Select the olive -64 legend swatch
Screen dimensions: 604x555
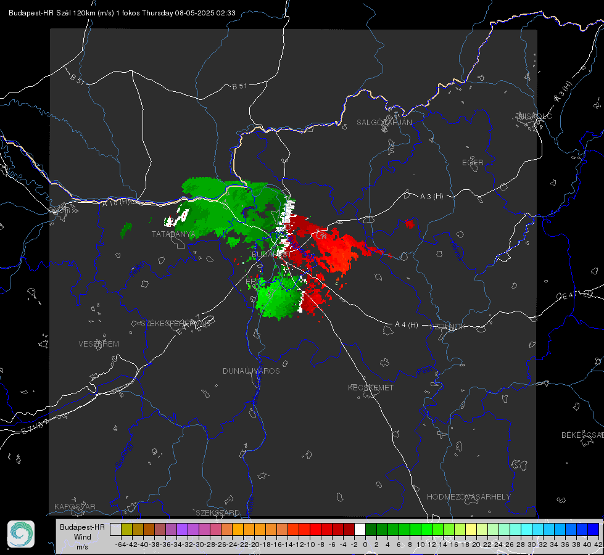[x=126, y=529]
